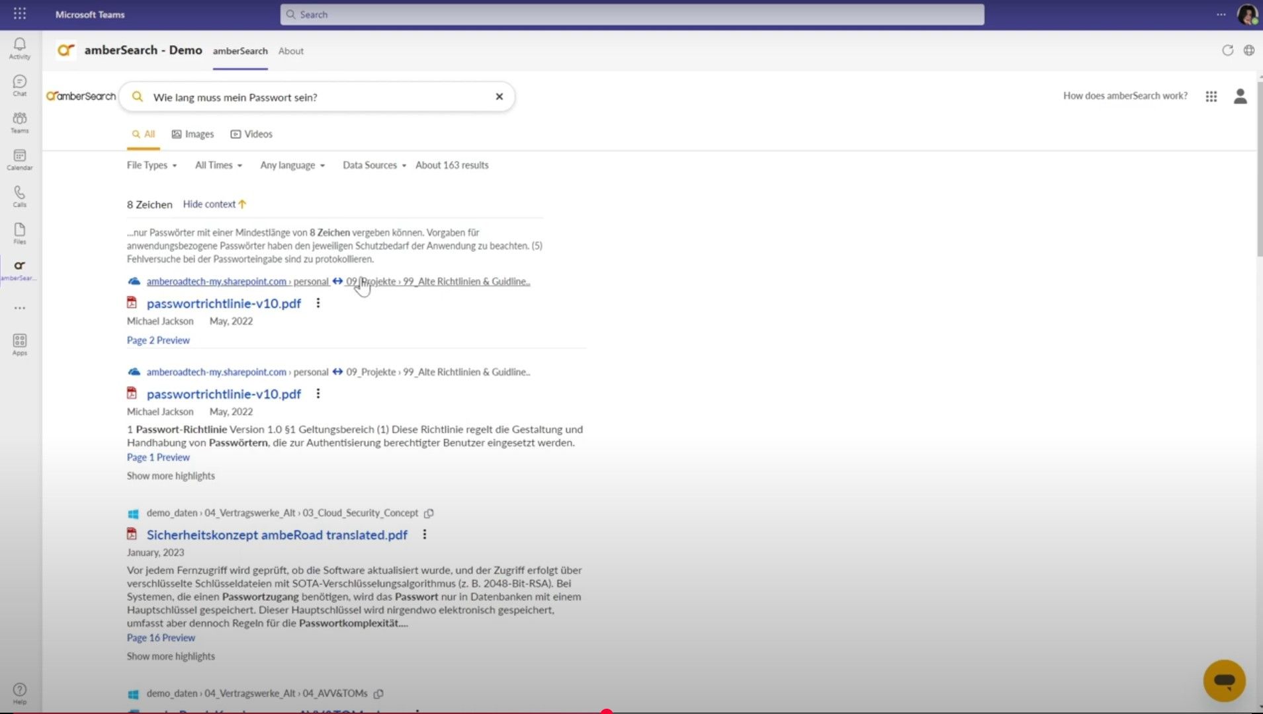The width and height of the screenshot is (1263, 714).
Task: Open the amberSearch account profile icon
Action: [x=1241, y=96]
